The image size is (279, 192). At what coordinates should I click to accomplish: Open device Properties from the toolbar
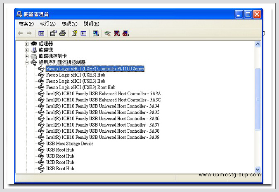click(x=53, y=33)
